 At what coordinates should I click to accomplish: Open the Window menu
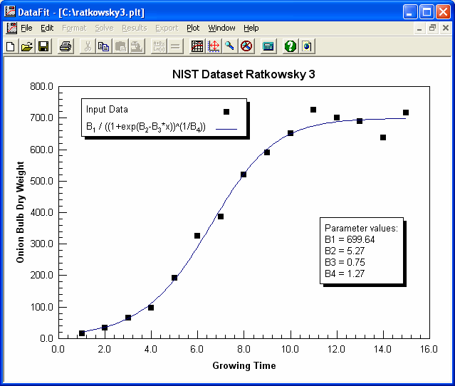point(221,28)
